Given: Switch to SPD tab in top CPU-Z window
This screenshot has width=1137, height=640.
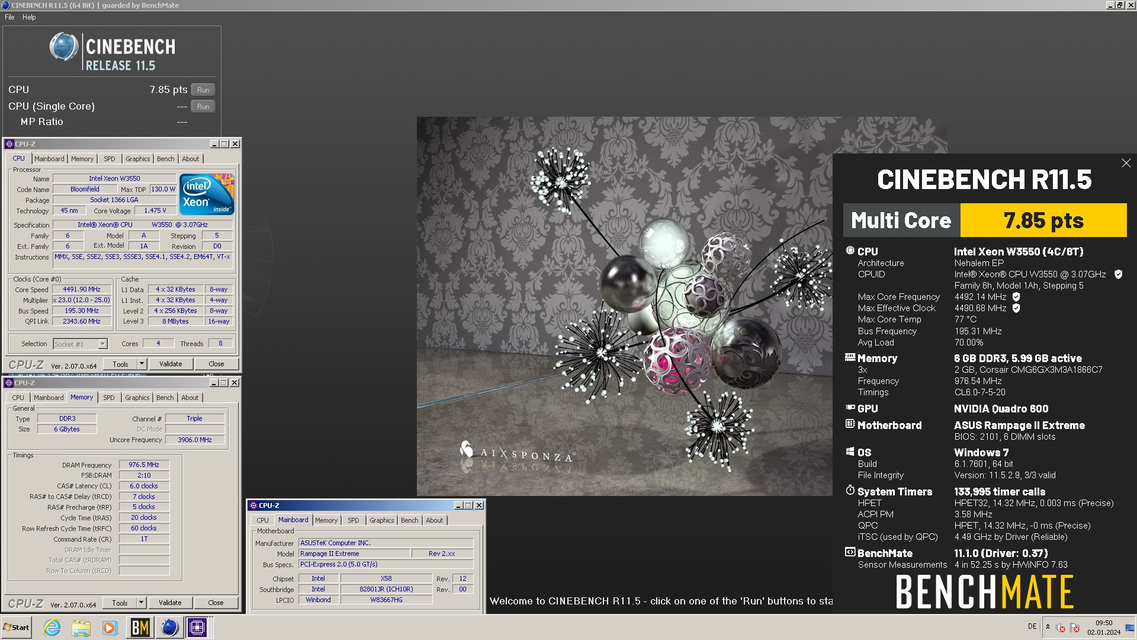Looking at the screenshot, I should tap(110, 159).
